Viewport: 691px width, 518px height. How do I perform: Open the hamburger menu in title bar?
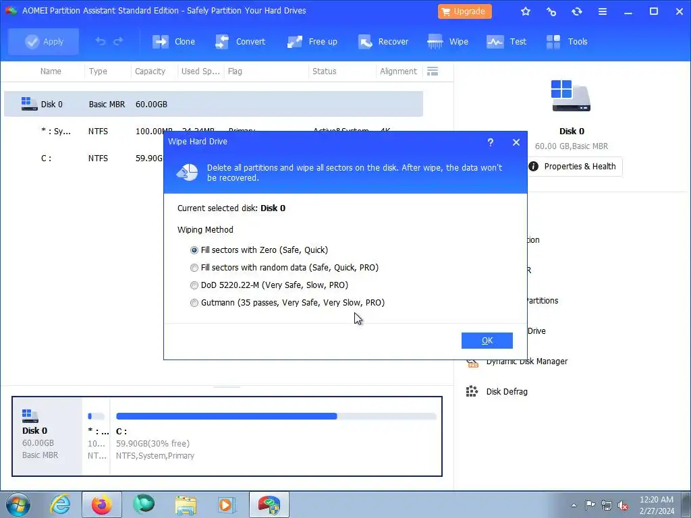coord(603,11)
